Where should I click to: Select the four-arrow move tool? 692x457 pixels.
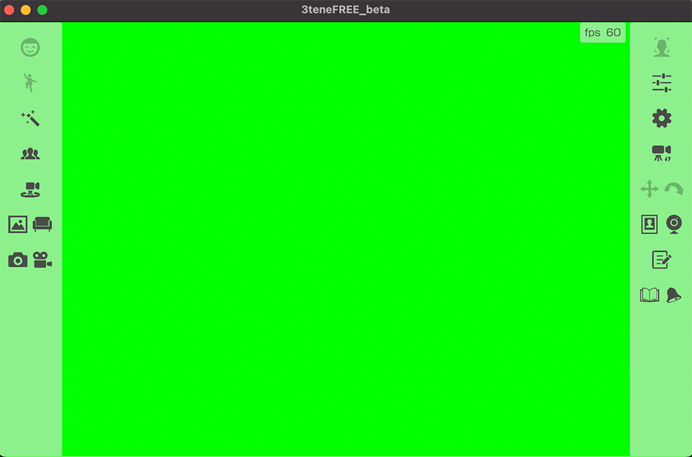(649, 189)
